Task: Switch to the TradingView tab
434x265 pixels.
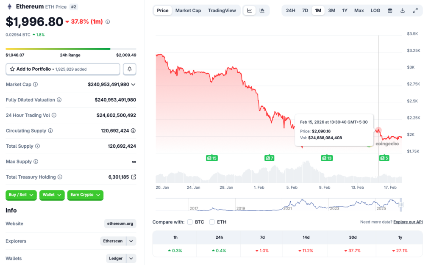Action: pyautogui.click(x=222, y=11)
